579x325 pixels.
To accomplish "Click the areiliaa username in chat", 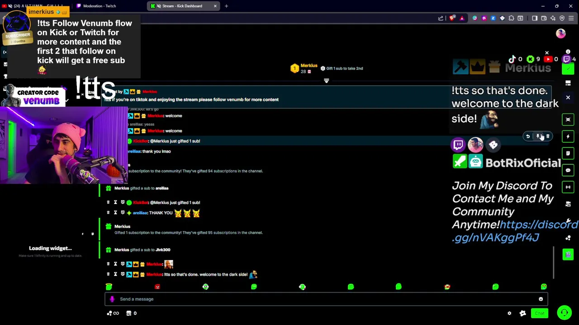I will click(x=140, y=213).
